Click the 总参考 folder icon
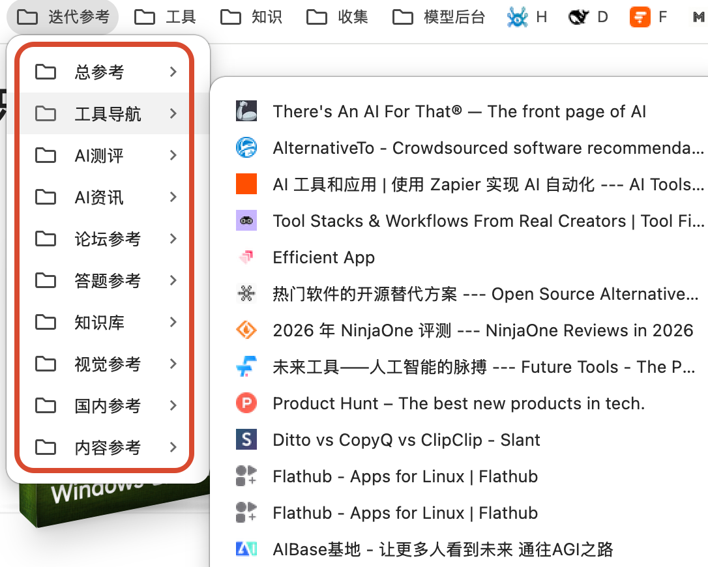Screen dimensions: 708x567 click(x=46, y=72)
